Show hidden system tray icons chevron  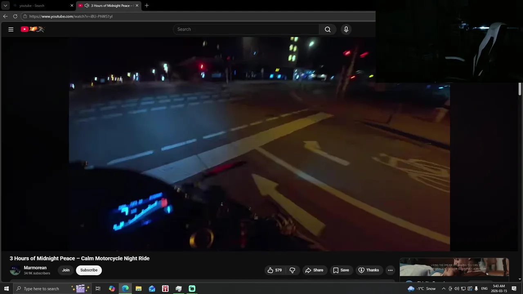pos(444,289)
